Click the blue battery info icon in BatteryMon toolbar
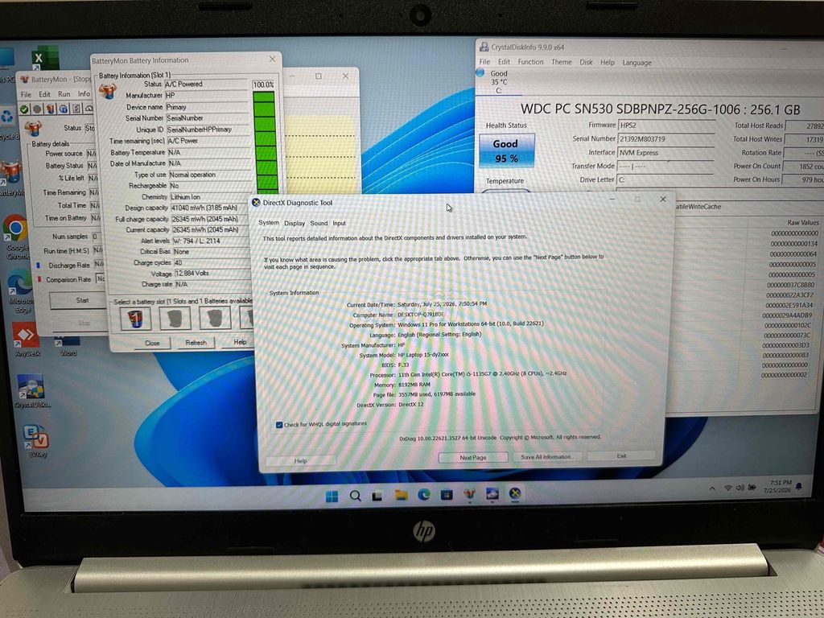This screenshot has width=824, height=618. tap(64, 109)
